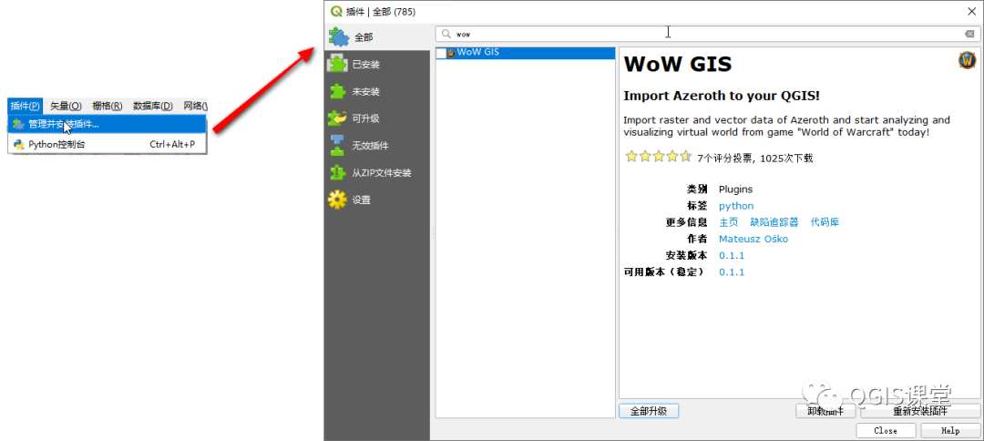The width and height of the screenshot is (984, 441).
Task: Click the Help button
Action: tap(950, 431)
